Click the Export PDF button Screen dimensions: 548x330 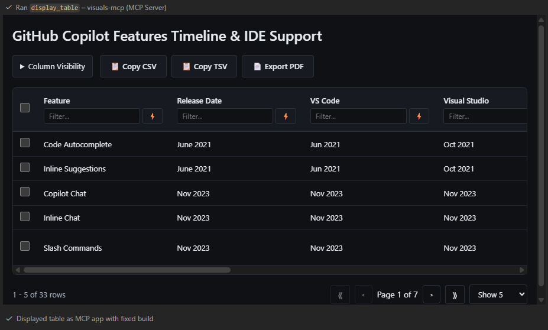pyautogui.click(x=278, y=66)
